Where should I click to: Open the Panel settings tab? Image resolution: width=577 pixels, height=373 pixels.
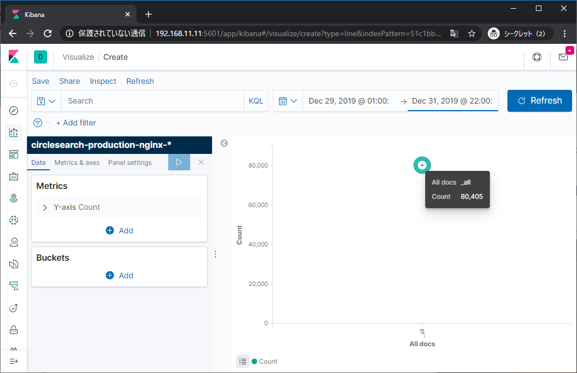[129, 163]
